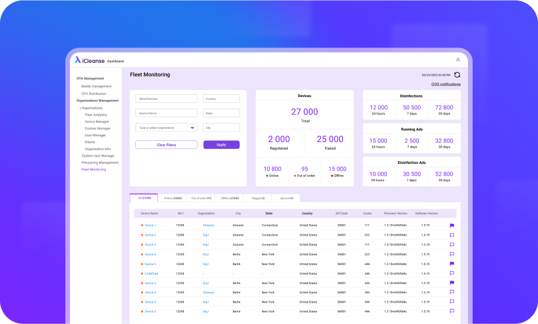This screenshot has height=324, width=538.
Task: Toggle the flag for Device 3
Action: click(x=452, y=244)
